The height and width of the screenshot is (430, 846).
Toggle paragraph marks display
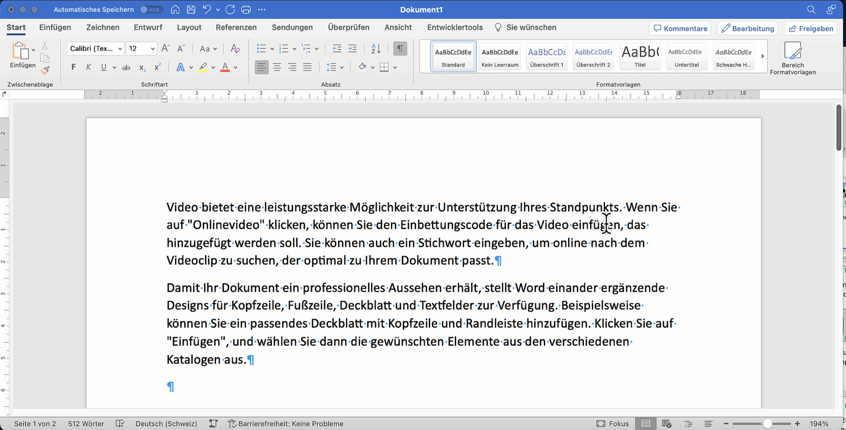pyautogui.click(x=400, y=48)
